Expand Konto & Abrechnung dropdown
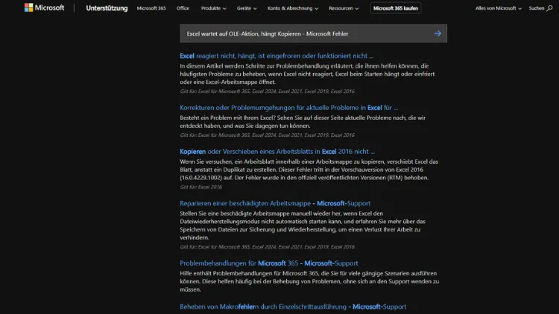Image resolution: width=559 pixels, height=314 pixels. click(x=293, y=8)
